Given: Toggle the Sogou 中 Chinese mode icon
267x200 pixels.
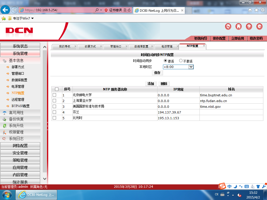Looking at the screenshot, I should 229,186.
